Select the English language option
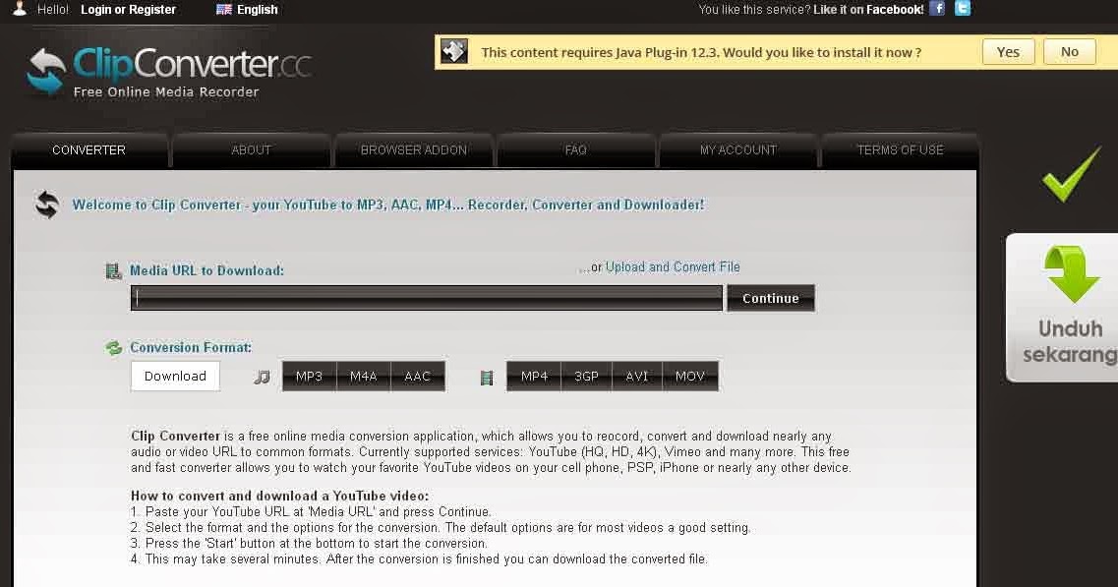 [258, 9]
